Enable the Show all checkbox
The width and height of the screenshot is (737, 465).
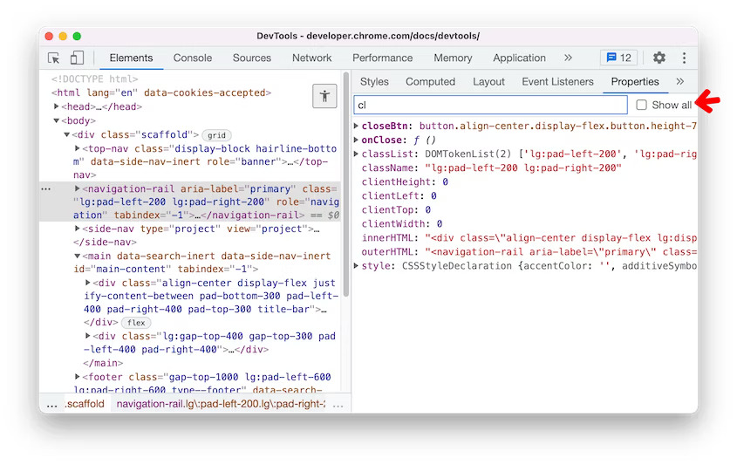(642, 105)
